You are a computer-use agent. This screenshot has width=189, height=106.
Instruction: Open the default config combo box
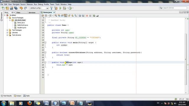click(x=39, y=8)
